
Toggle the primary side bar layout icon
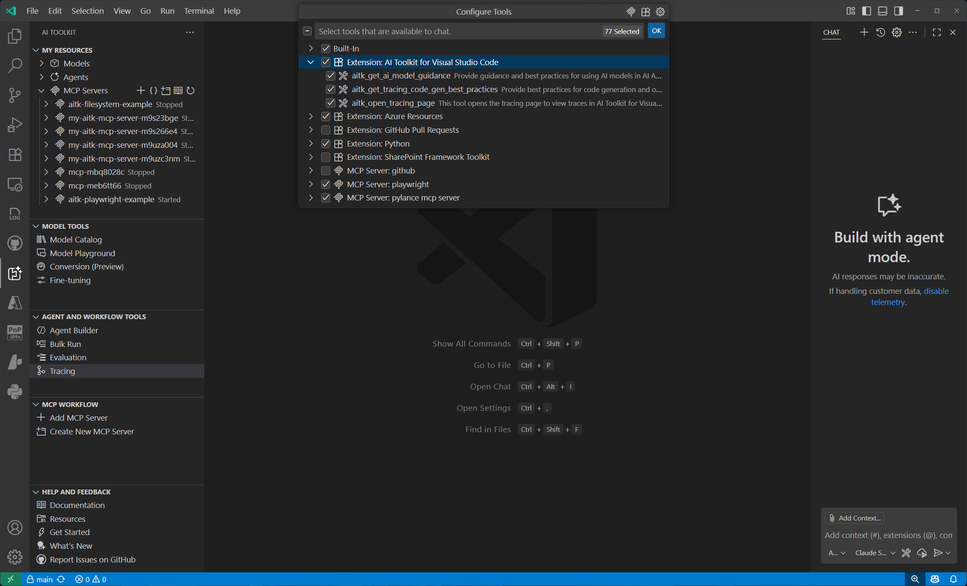867,11
